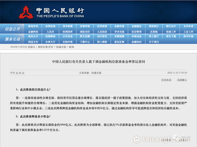This screenshot has height=147, width=197.
Task: Click the date text 2022年11月25日 星期五
Action: pos(23,47)
